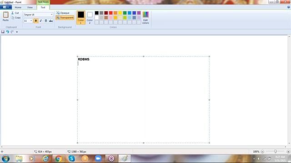The width and height of the screenshot is (291, 163).
Task: Pick the green color swatch
Action: click(125, 13)
